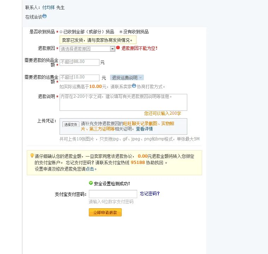268x254 pixels.
Task: Click the 95188 hotline number
Action: [x=138, y=163]
